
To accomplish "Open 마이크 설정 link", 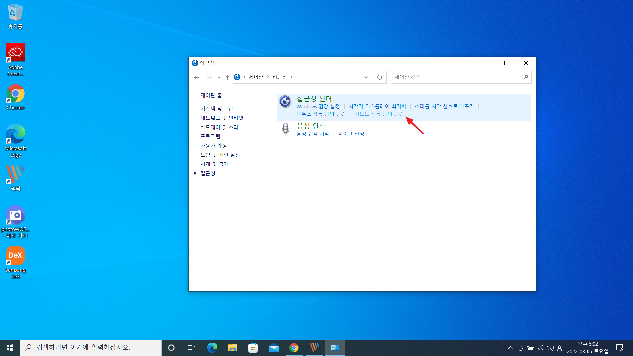I will [351, 134].
